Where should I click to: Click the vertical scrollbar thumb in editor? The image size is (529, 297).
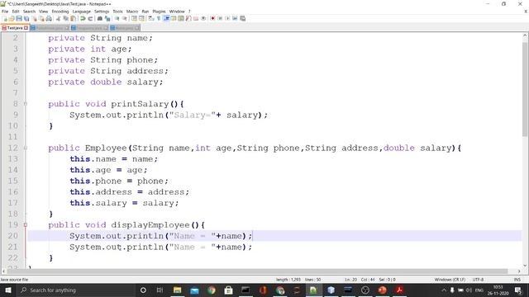point(525,89)
